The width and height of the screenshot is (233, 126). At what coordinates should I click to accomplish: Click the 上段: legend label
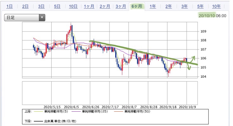click(x=28, y=111)
